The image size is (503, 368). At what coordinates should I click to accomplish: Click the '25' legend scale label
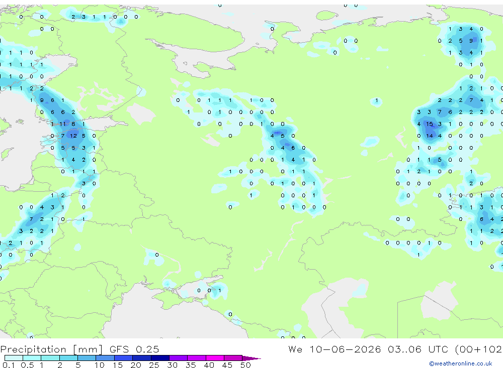154,365
